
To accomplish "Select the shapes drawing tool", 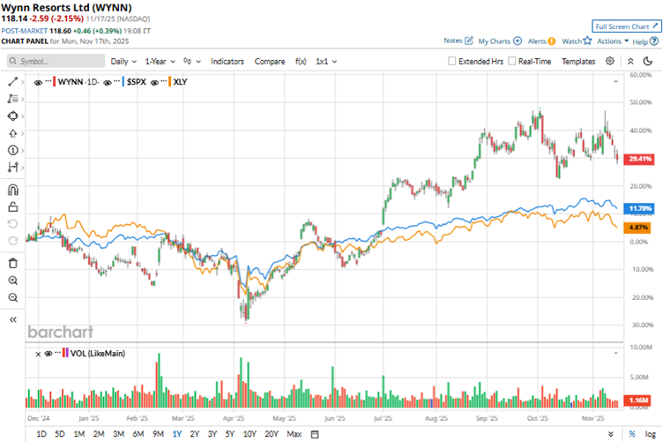I will pyautogui.click(x=12, y=116).
